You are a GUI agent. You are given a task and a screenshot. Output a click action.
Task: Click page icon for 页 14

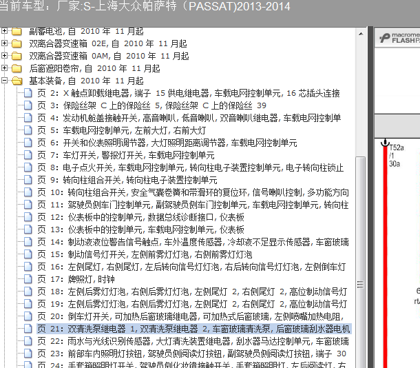click(28, 242)
